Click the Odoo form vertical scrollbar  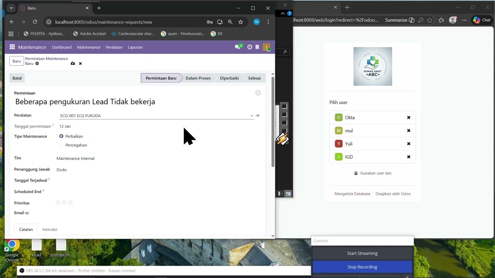click(x=273, y=122)
